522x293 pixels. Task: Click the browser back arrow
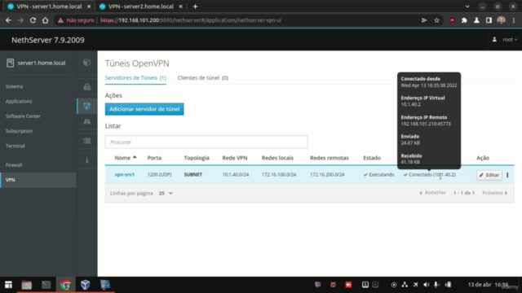click(8, 20)
